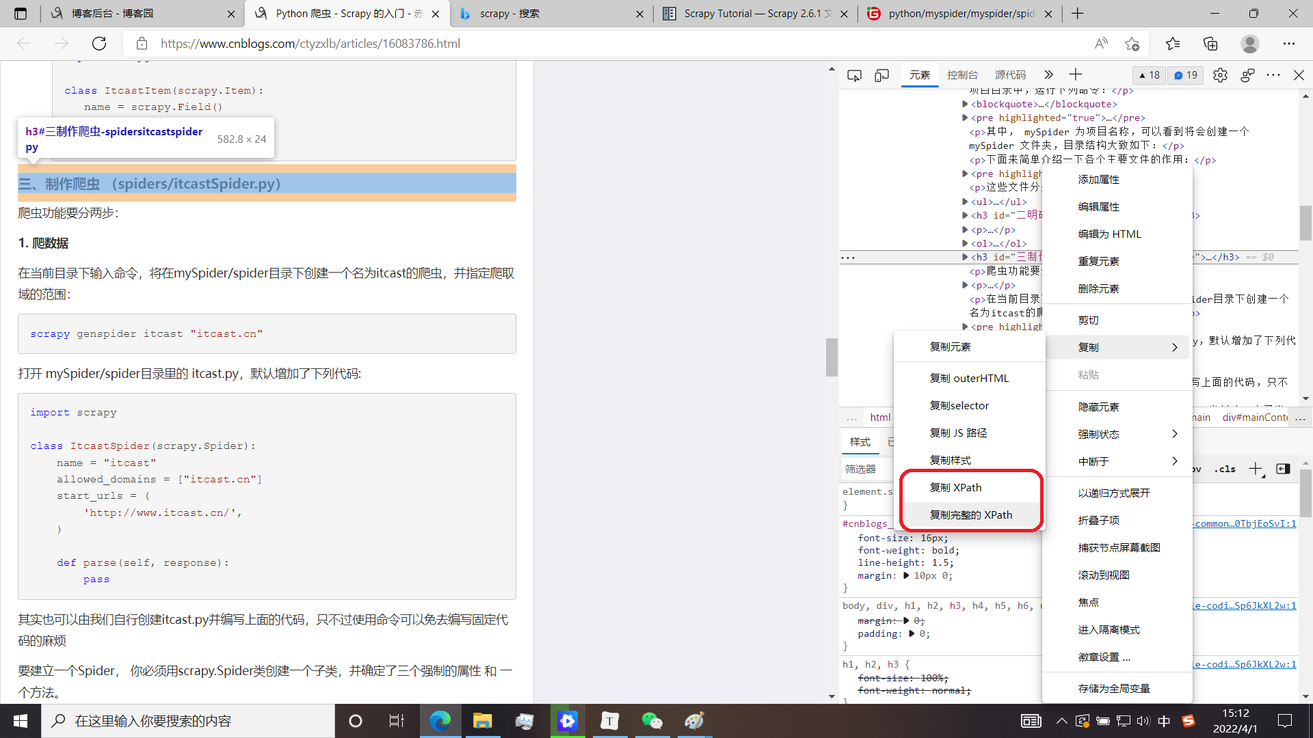1313x738 pixels.
Task: Open the 18 warnings issues badge
Action: [x=1149, y=75]
